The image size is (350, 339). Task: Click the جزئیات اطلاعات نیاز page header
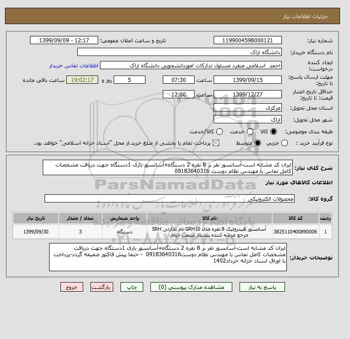tap(305, 16)
